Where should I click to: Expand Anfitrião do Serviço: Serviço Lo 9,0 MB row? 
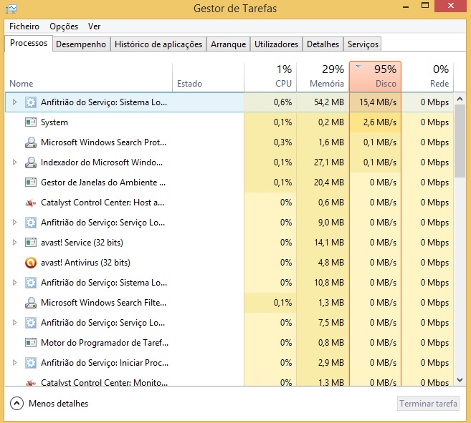[x=14, y=223]
